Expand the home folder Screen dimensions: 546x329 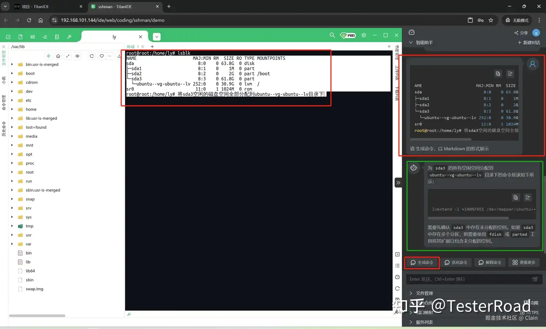[12, 109]
